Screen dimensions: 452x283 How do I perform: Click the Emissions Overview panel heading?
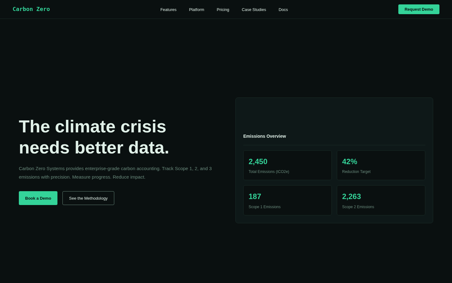(265, 136)
